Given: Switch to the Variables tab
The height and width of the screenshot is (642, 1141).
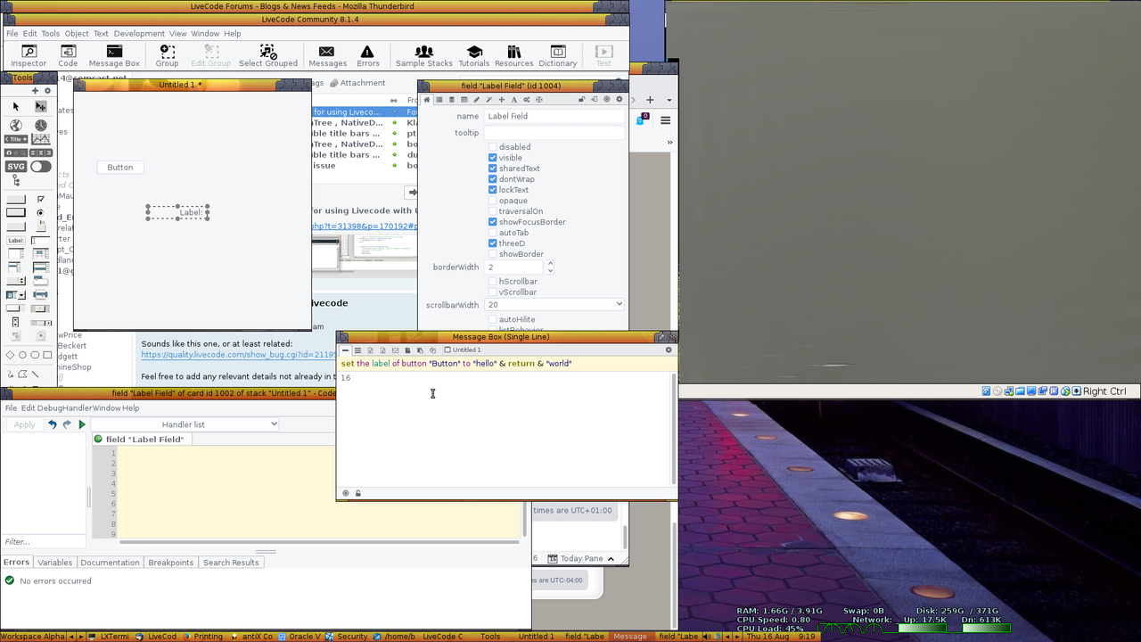Looking at the screenshot, I should (x=54, y=563).
